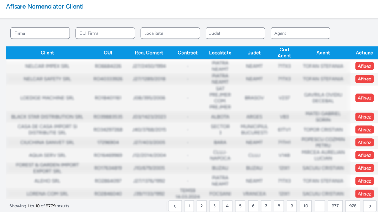Go to the previous results page arrow
378x212 pixels.
point(175,206)
